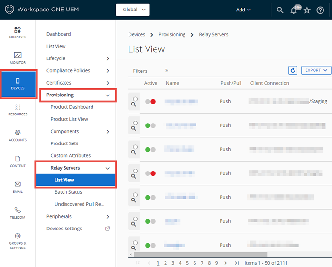Go to page 9
Screen dimensions: 332x267
click(x=216, y=263)
